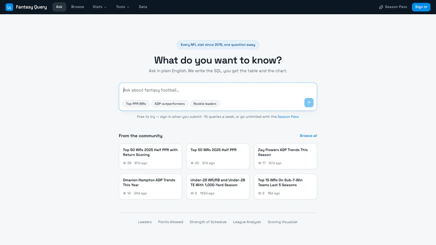Select the Ask tab
This screenshot has width=436, height=245.
pyautogui.click(x=59, y=7)
